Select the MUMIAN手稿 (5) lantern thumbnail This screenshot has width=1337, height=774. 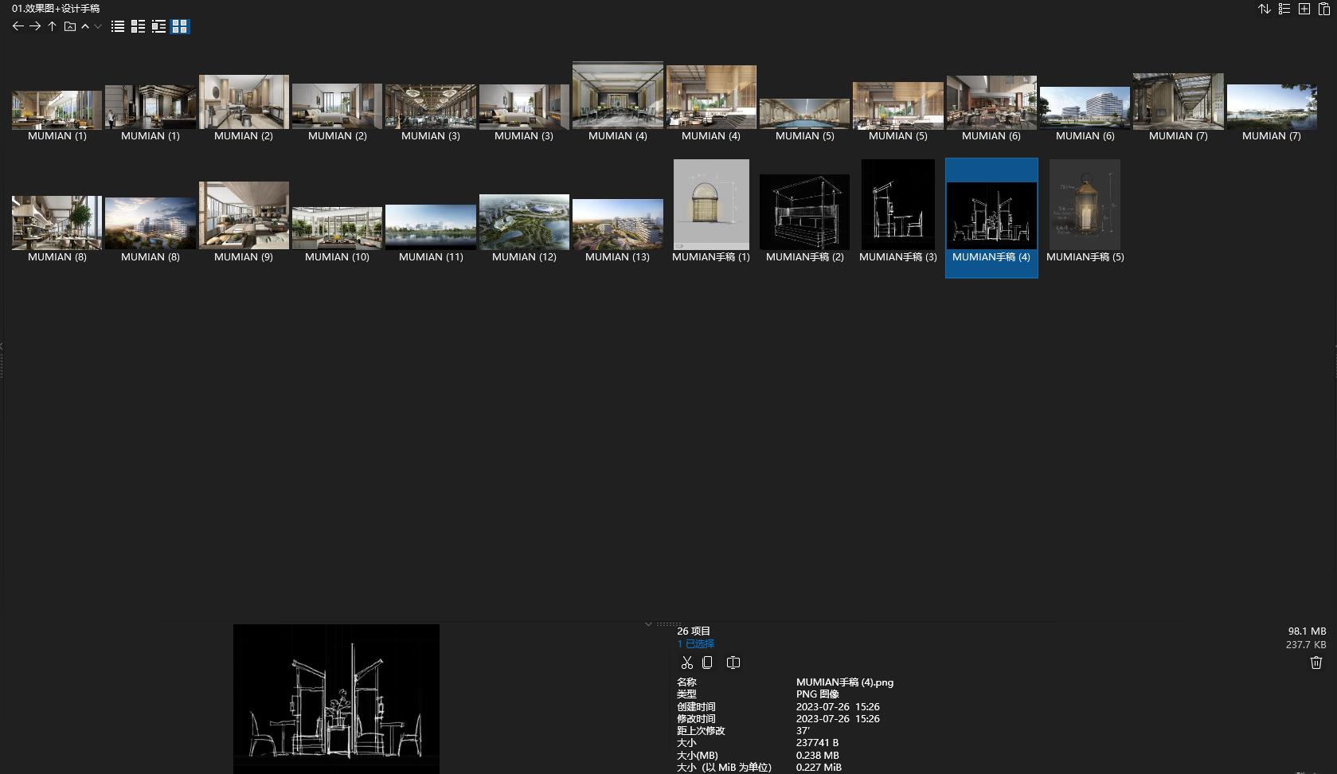(x=1085, y=205)
